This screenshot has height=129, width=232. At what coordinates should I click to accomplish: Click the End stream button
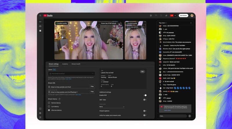click(x=183, y=16)
